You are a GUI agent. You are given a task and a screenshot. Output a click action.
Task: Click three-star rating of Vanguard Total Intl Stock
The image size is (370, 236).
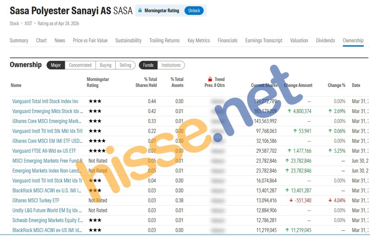click(x=95, y=101)
